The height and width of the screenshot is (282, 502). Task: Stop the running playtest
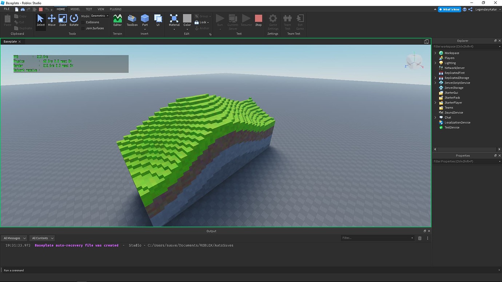258,20
